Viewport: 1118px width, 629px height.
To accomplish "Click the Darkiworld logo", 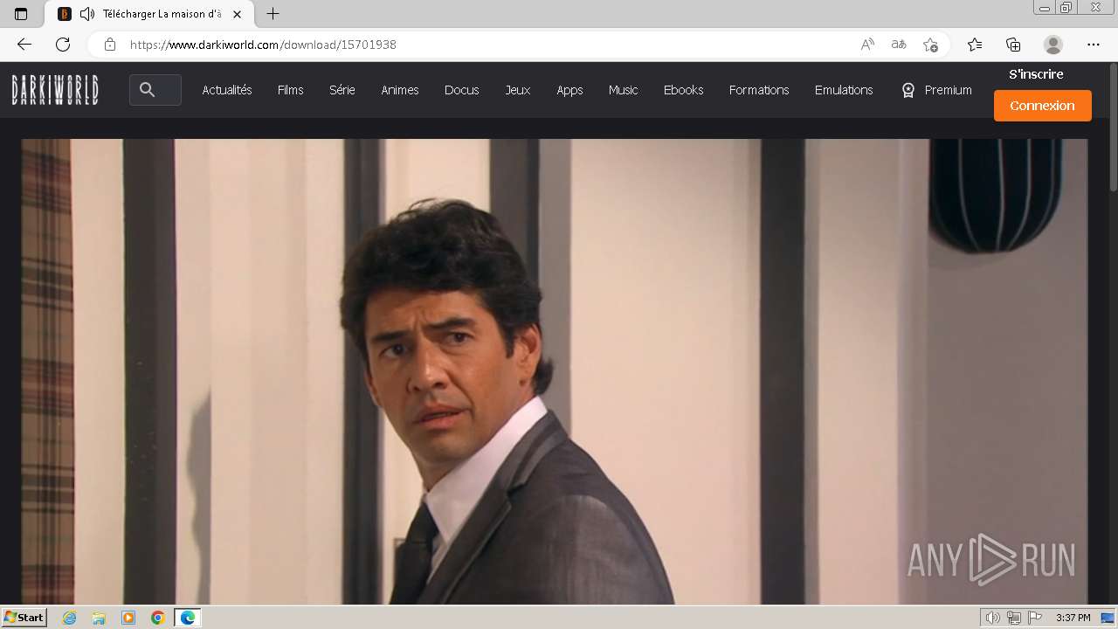I will click(x=55, y=90).
